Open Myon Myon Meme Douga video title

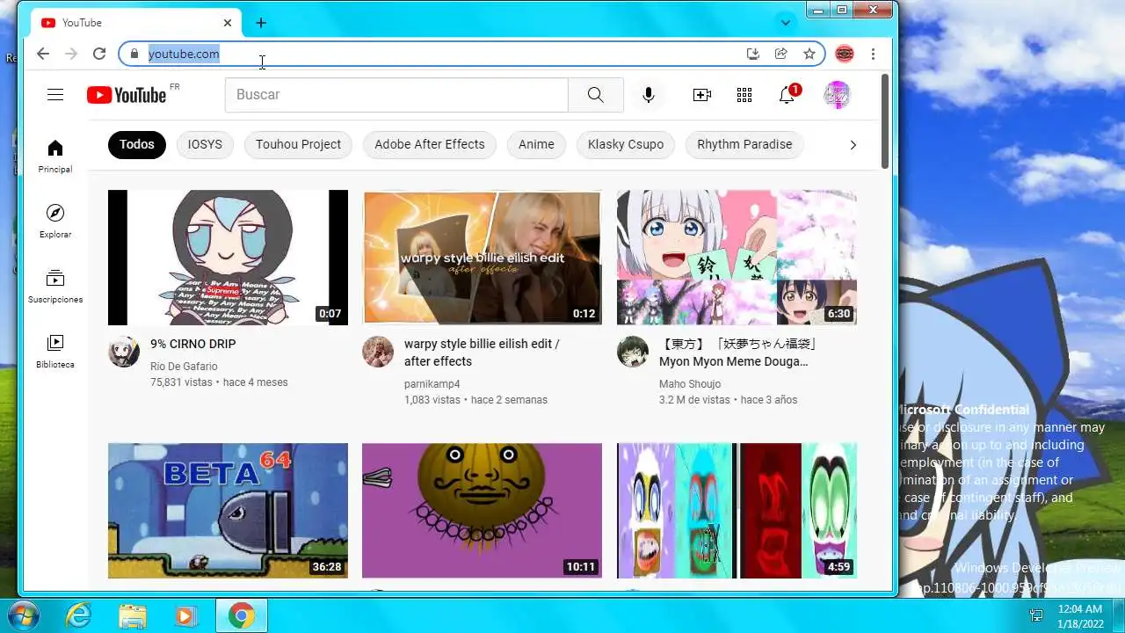pyautogui.click(x=738, y=353)
